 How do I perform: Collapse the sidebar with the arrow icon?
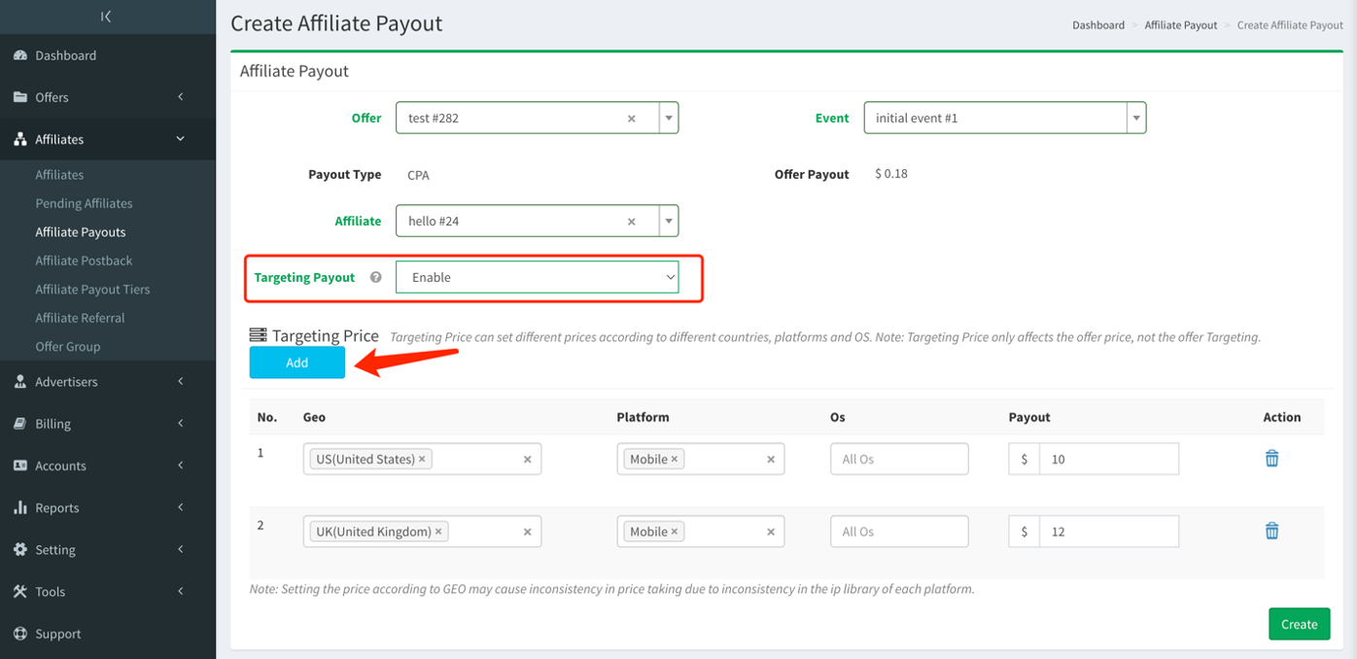[106, 17]
